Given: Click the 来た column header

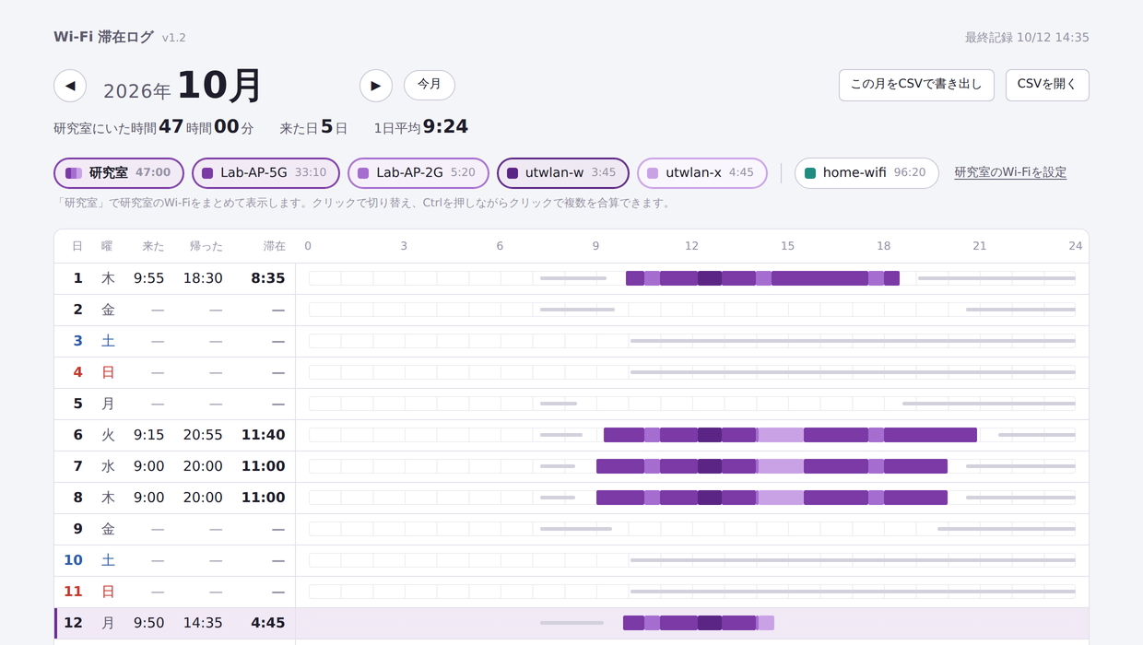Looking at the screenshot, I should pos(154,246).
